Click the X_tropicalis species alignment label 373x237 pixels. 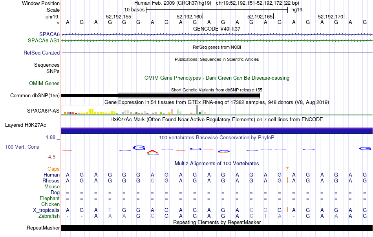tap(46, 210)
